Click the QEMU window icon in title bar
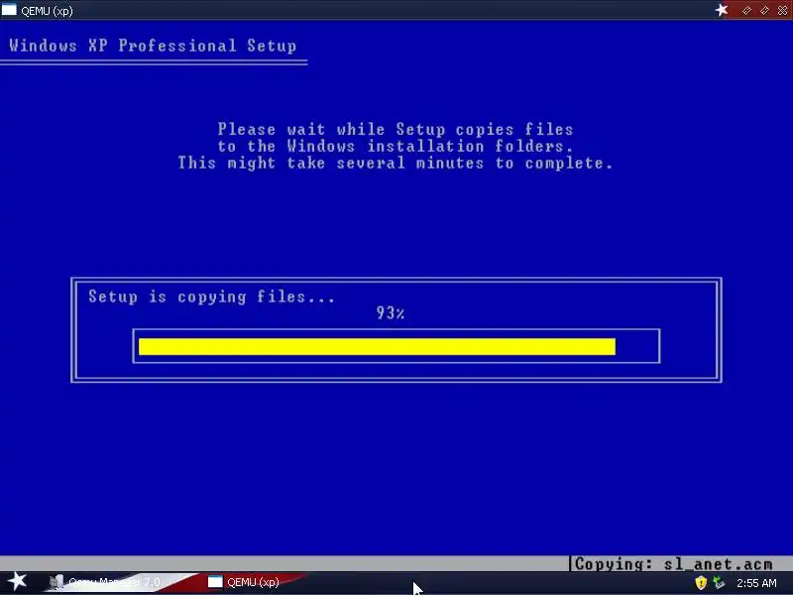793x595 pixels. pyautogui.click(x=9, y=10)
